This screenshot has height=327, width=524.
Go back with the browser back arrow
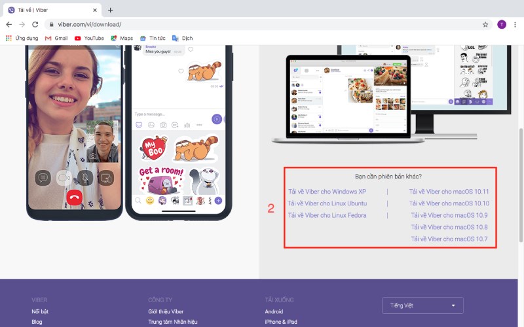pyautogui.click(x=9, y=24)
